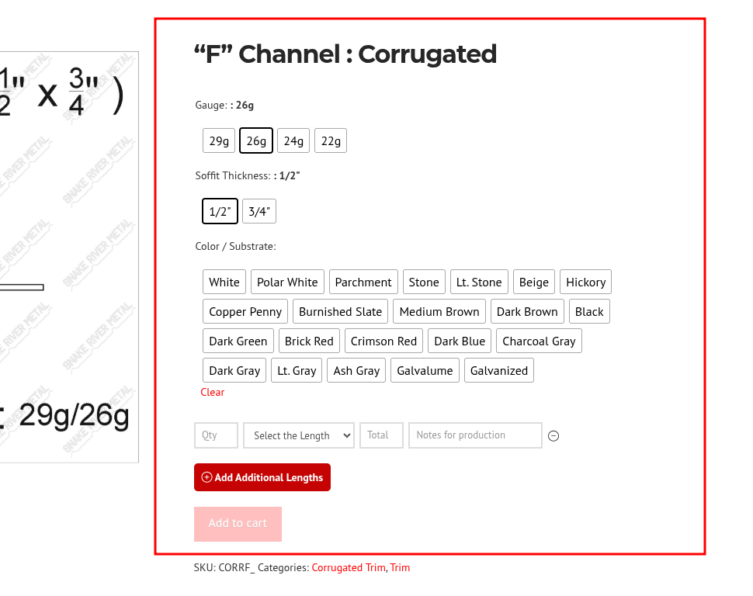Select the Galvalume substrate option
The width and height of the screenshot is (753, 596).
coord(425,371)
